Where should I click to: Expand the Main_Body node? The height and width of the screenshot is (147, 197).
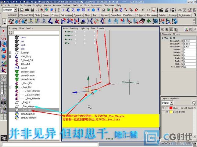tap(10, 57)
